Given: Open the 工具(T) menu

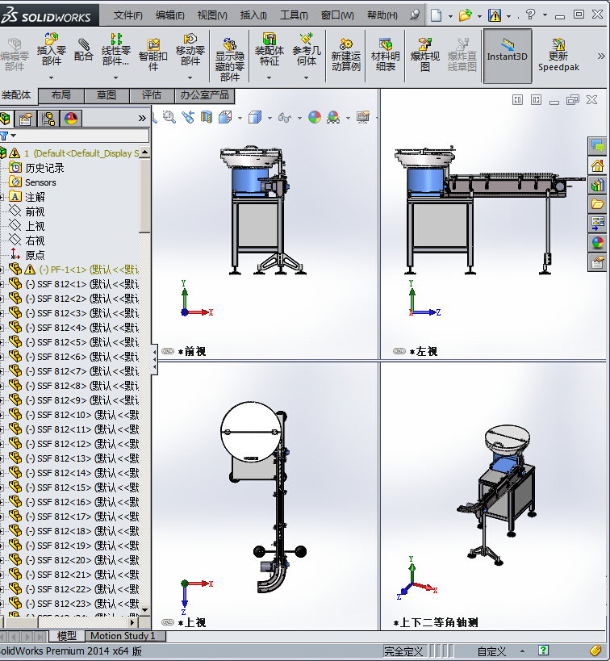Looking at the screenshot, I should click(x=294, y=15).
